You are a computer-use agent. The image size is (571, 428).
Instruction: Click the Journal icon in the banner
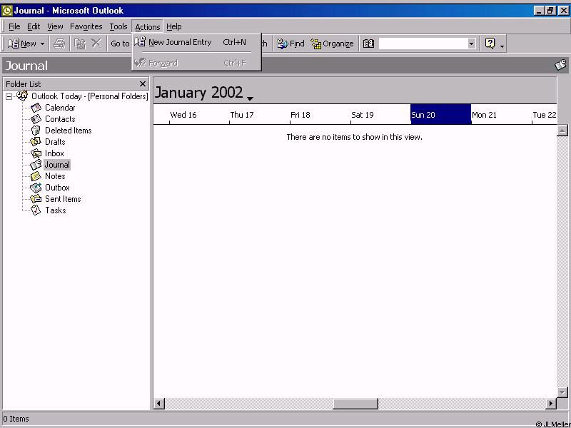tap(561, 65)
